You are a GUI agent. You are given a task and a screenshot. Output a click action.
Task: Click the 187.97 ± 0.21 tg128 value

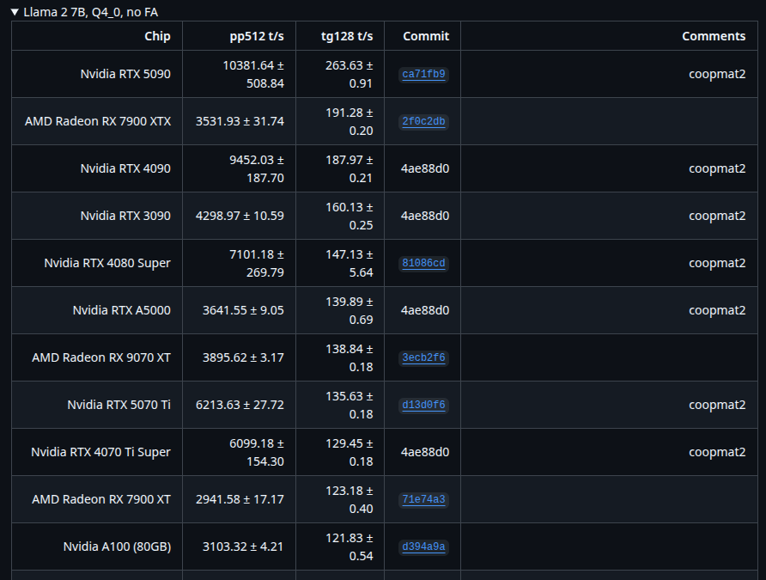click(x=350, y=169)
